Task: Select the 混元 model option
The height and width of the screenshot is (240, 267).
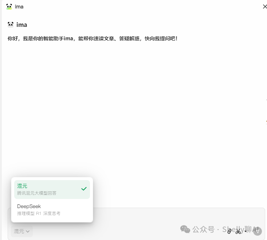Action: tap(52, 190)
